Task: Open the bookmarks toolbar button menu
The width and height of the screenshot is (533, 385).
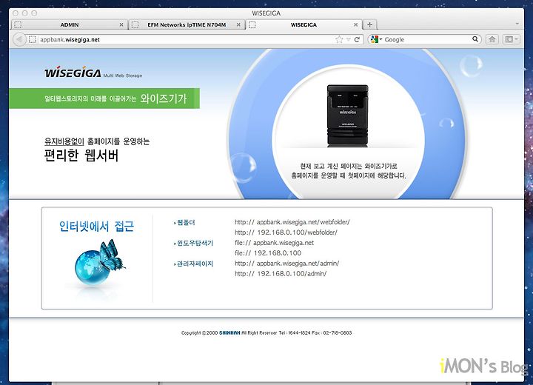Action: (x=511, y=39)
